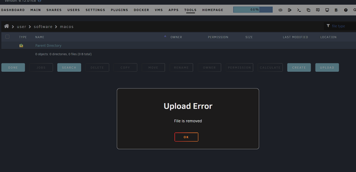Viewport: 356px width, 172px height.
Task: Select the TOOLS tab
Action: tap(190, 10)
